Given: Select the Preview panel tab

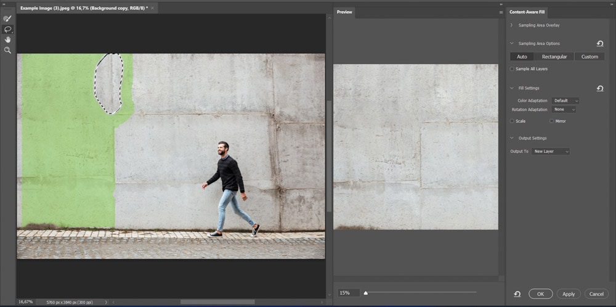Looking at the screenshot, I should pyautogui.click(x=344, y=12).
